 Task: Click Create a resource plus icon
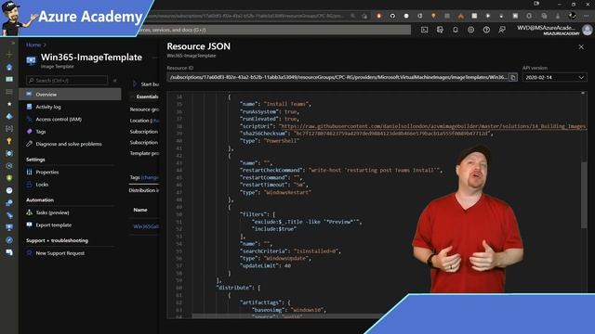click(x=9, y=55)
